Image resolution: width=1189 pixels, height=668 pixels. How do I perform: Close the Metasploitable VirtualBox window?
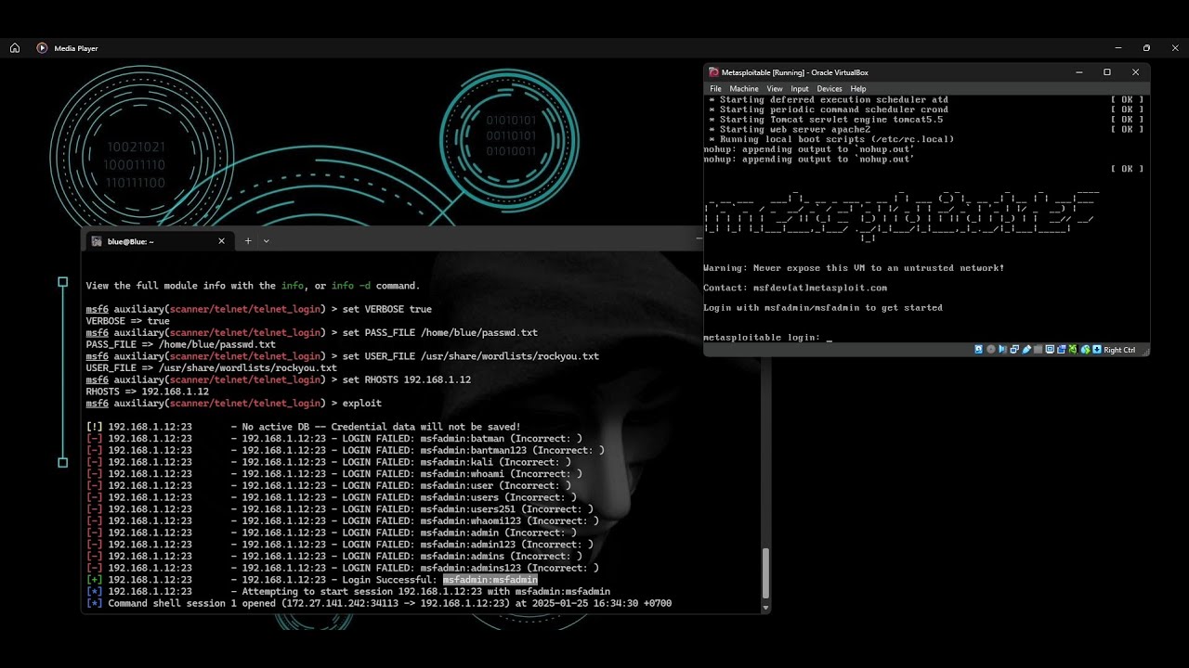pos(1135,72)
